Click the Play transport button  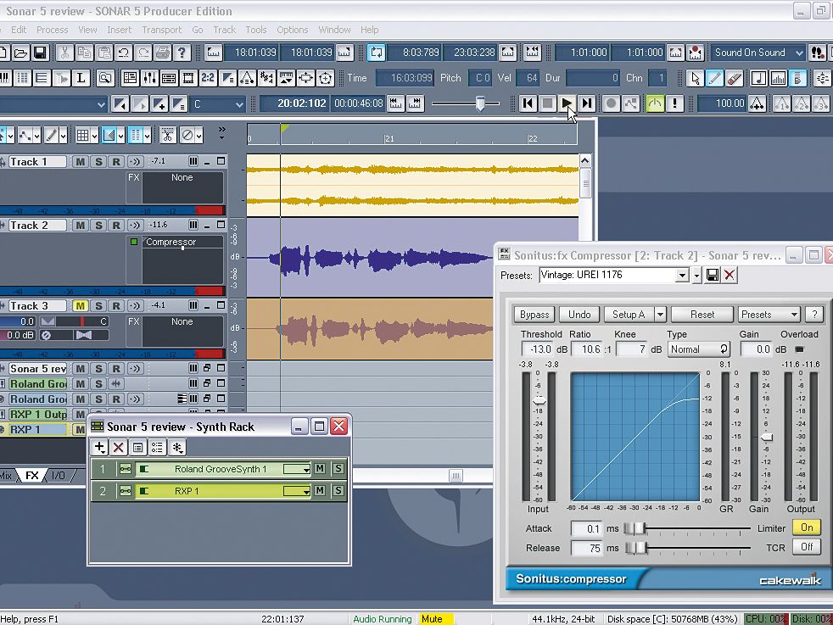click(x=567, y=103)
